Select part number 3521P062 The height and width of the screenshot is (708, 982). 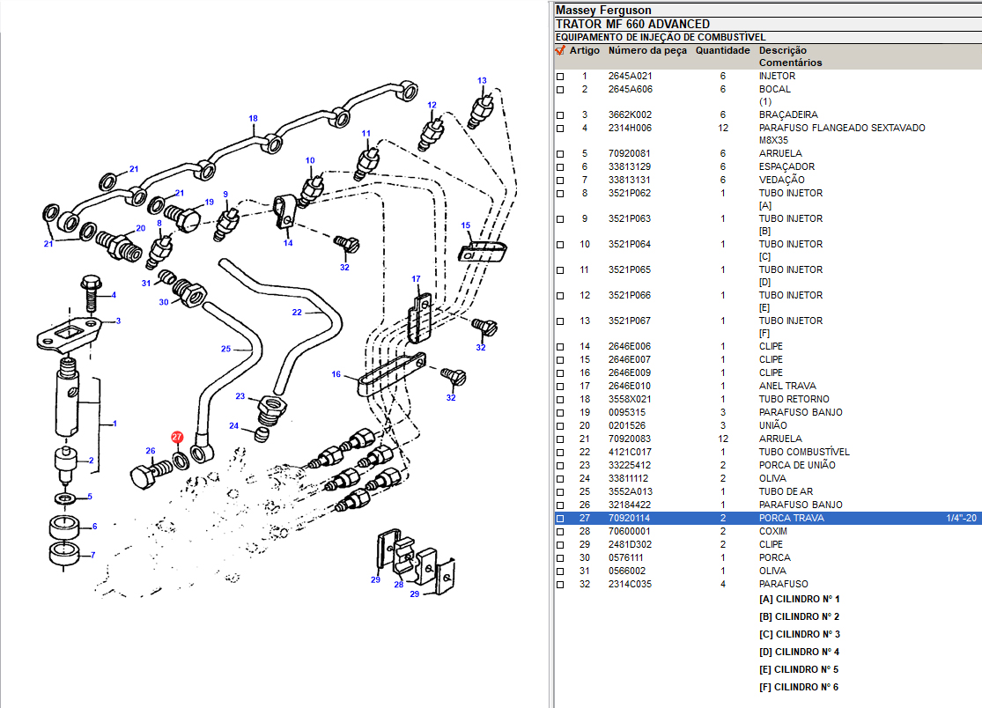(x=630, y=194)
